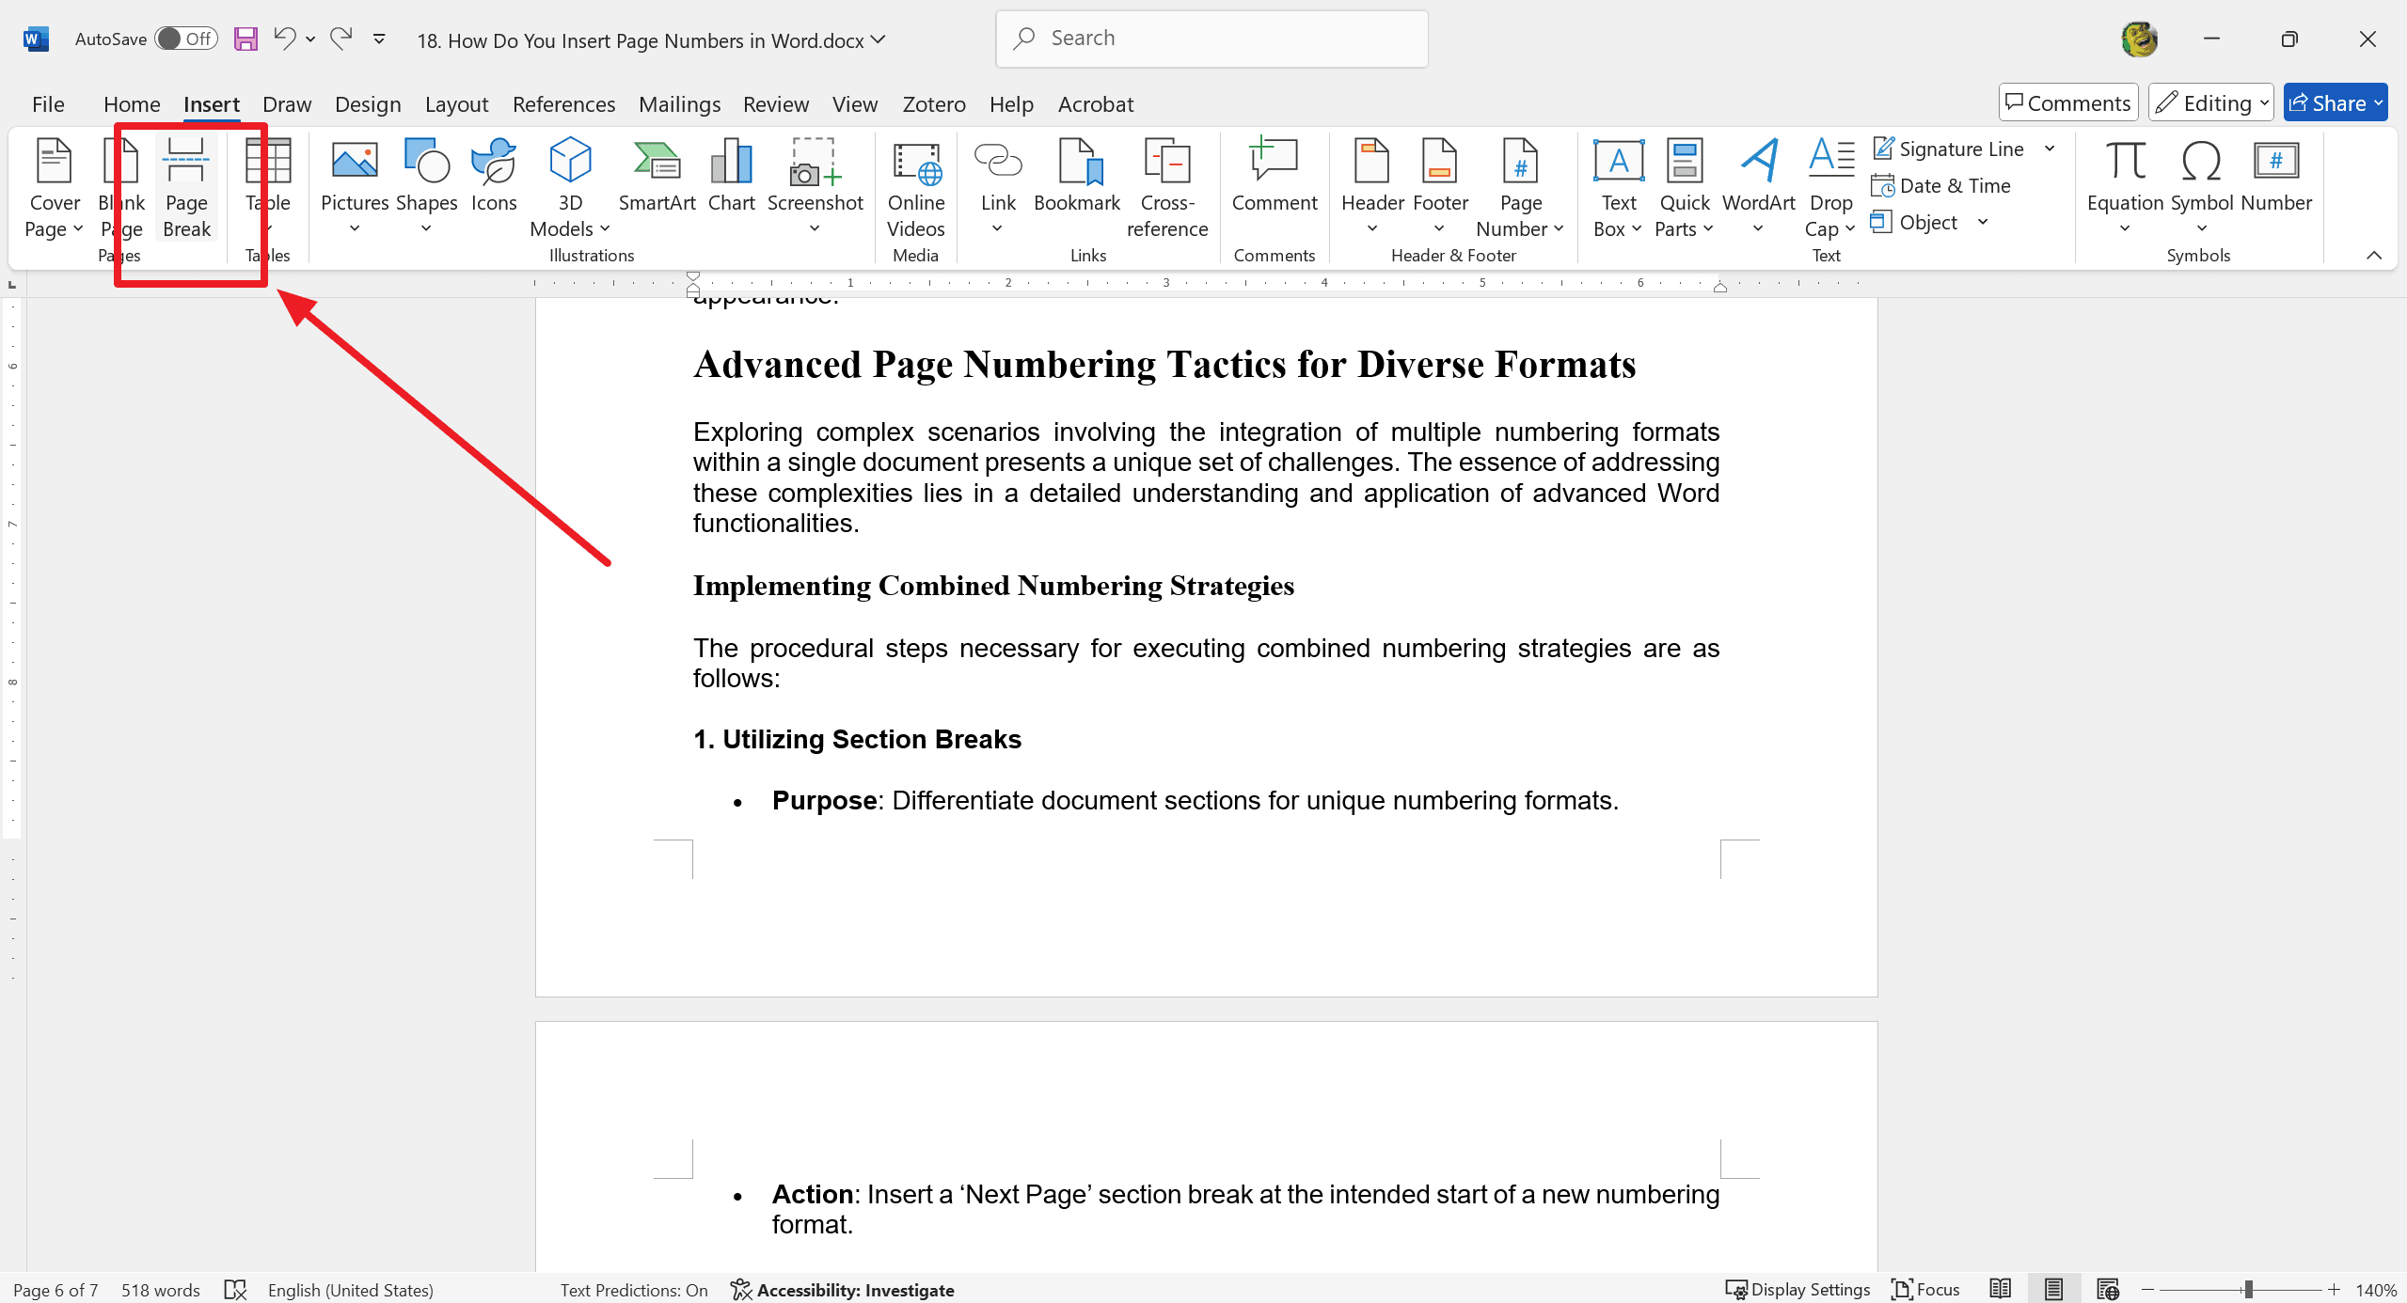Open the Insert ribbon tab

pos(210,102)
